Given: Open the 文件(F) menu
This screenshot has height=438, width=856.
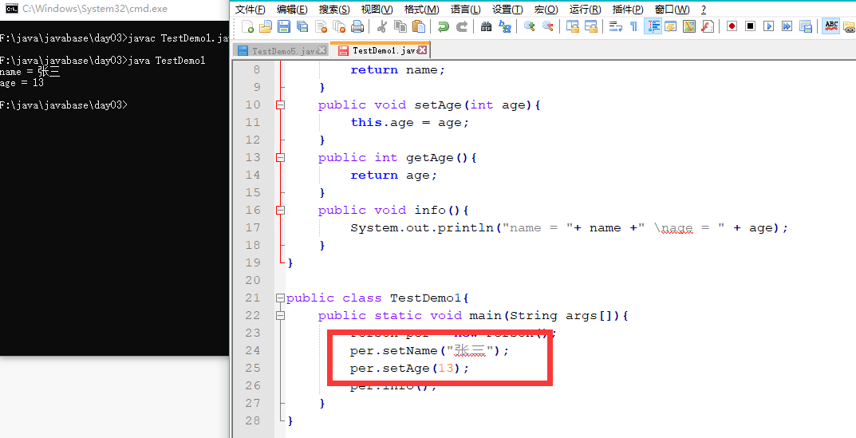Looking at the screenshot, I should point(250,10).
